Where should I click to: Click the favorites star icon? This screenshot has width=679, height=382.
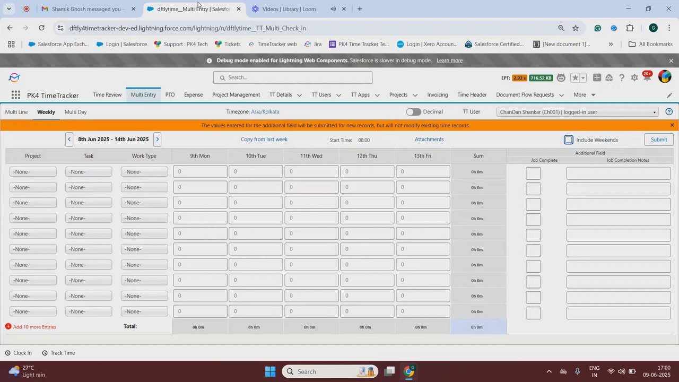pyautogui.click(x=575, y=78)
